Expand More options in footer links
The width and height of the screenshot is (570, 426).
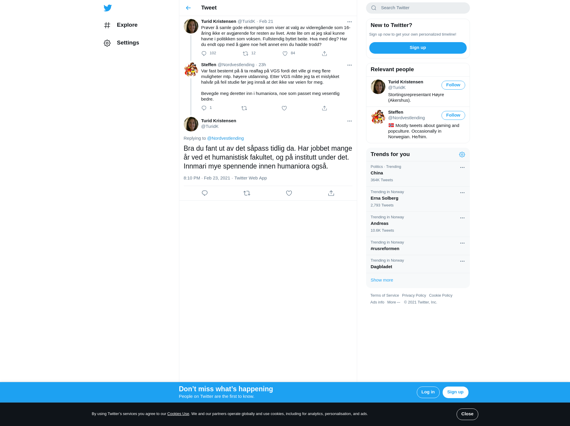(x=394, y=302)
